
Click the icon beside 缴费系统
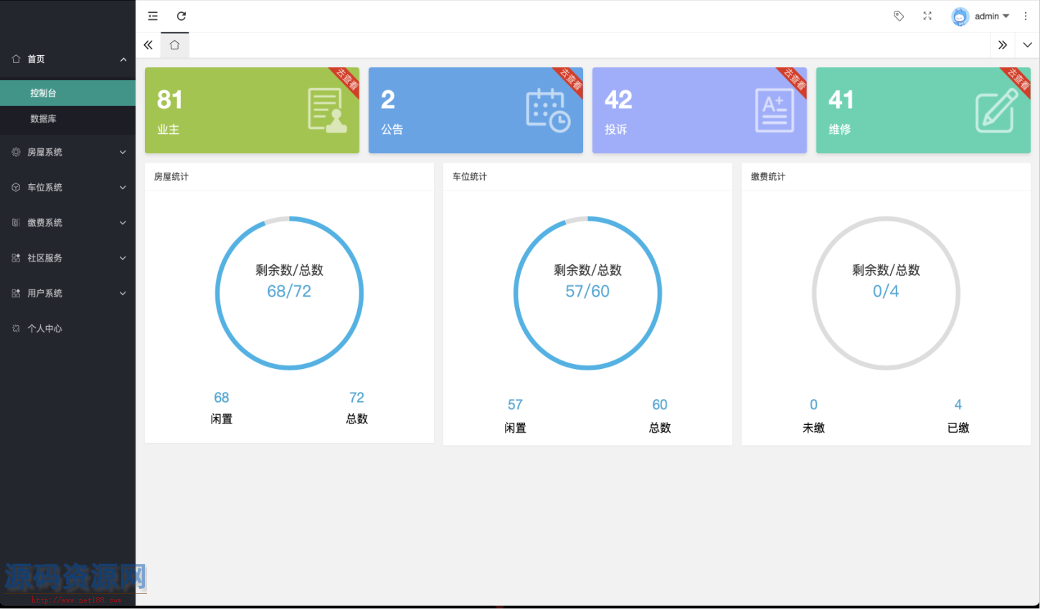[x=16, y=223]
